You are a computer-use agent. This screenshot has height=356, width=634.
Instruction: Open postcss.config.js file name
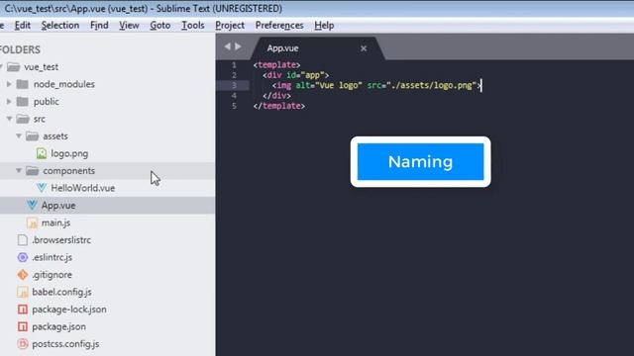[x=65, y=344]
